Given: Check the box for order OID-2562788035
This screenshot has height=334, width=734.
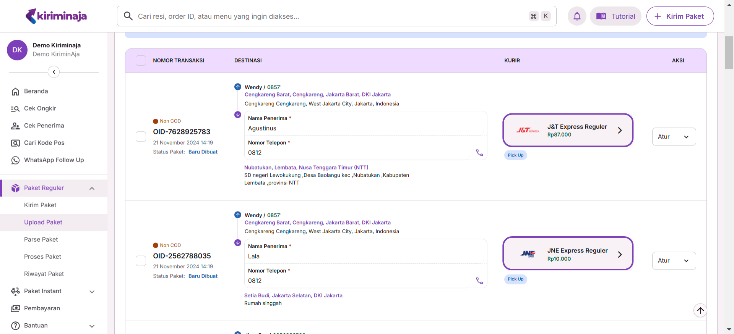Looking at the screenshot, I should (141, 261).
